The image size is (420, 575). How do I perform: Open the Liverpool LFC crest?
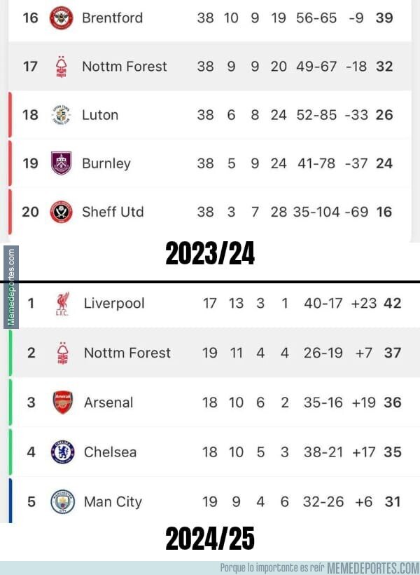point(62,304)
